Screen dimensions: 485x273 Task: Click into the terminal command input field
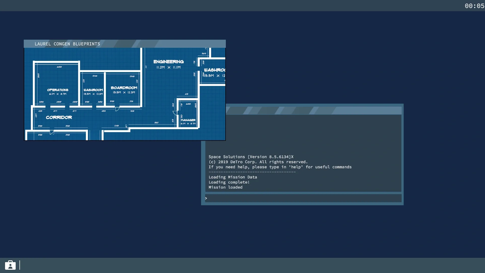[x=303, y=198]
